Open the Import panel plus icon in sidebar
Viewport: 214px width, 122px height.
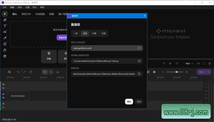(5, 14)
